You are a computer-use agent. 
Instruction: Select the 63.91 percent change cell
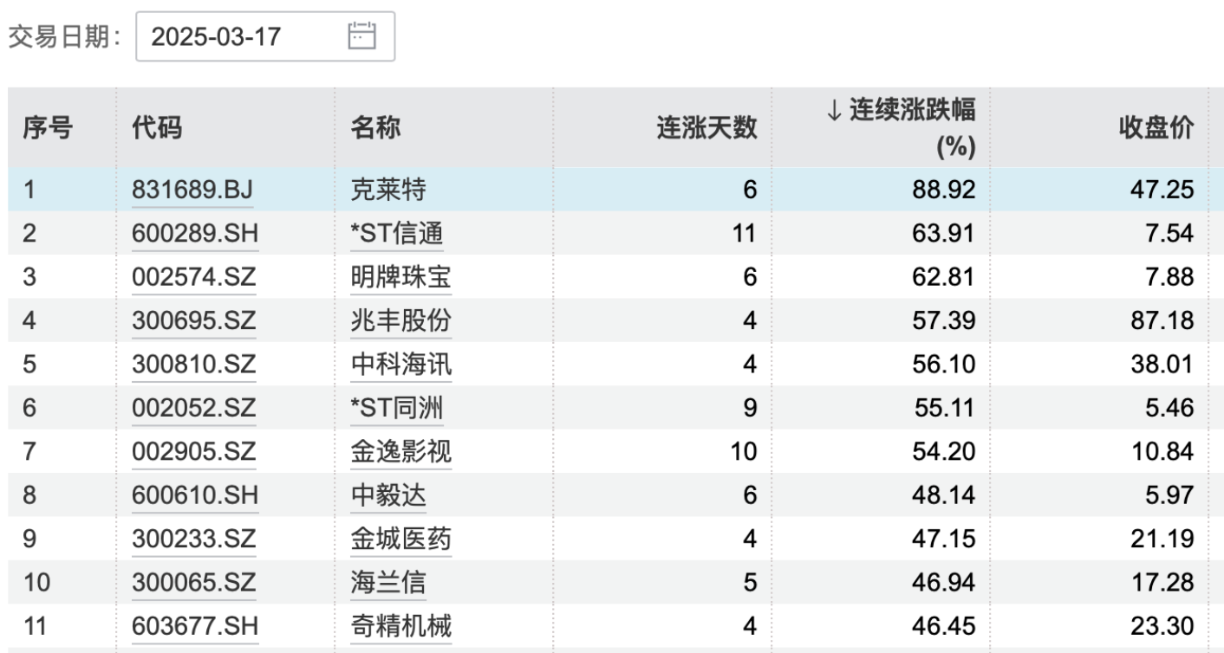[x=945, y=234]
